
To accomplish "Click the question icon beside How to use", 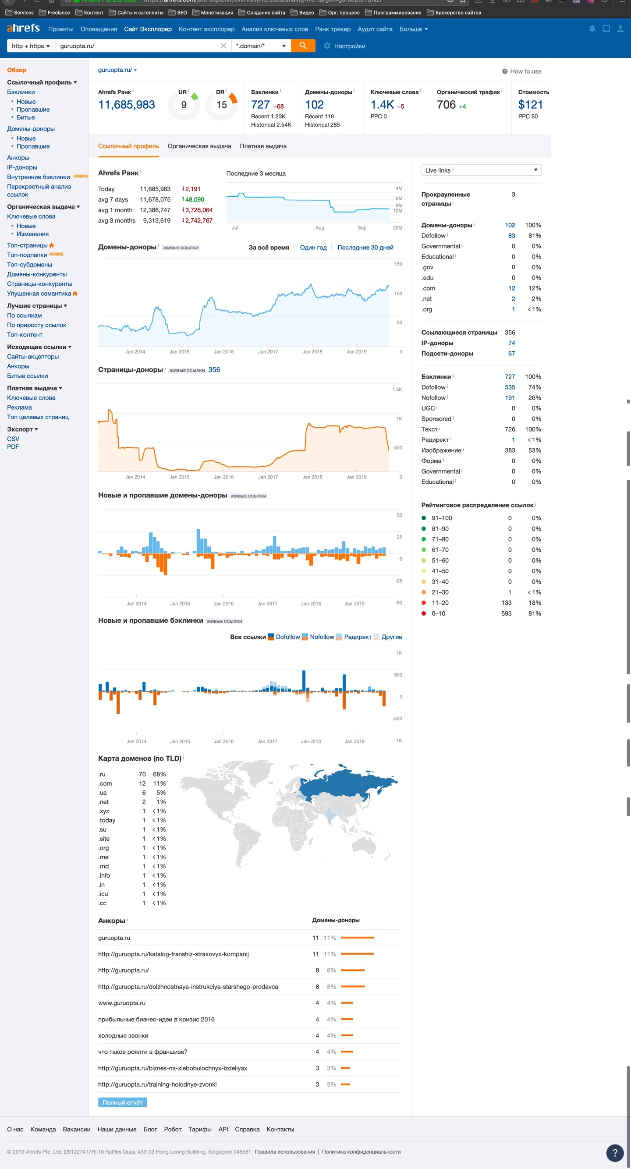I will (505, 71).
